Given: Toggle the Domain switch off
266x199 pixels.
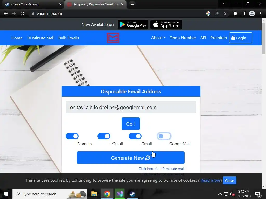Looking at the screenshot, I should (72, 136).
